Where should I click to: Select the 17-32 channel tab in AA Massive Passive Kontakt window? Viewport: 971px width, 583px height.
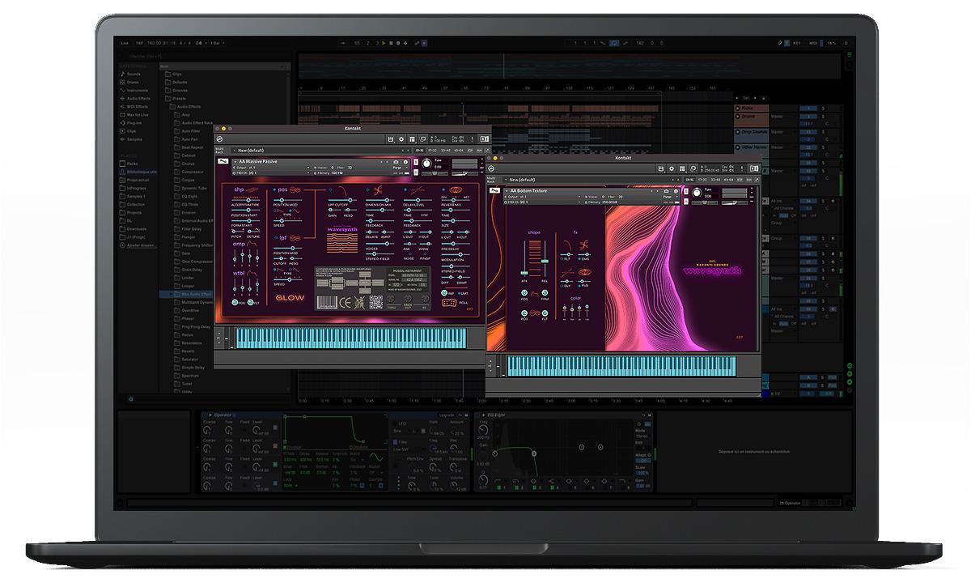coord(432,151)
